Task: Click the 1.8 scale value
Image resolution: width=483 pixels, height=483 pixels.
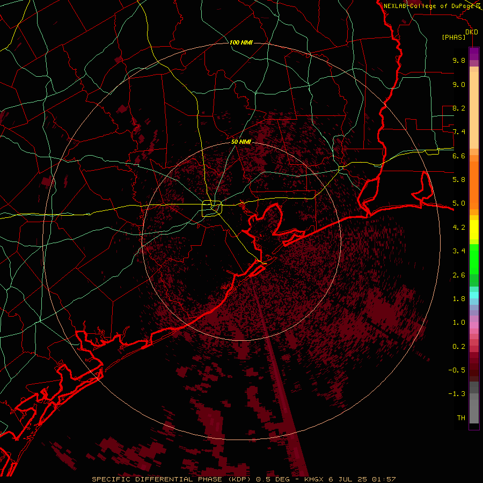Action: tap(459, 299)
